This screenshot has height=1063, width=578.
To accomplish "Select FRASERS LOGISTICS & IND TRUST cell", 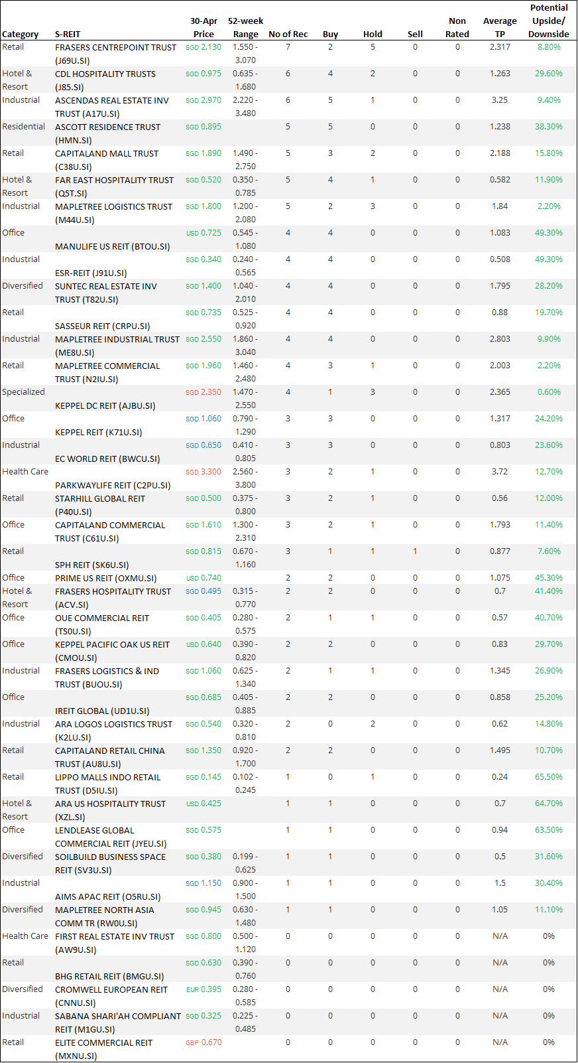I will click(107, 677).
